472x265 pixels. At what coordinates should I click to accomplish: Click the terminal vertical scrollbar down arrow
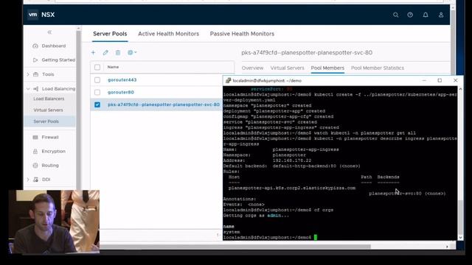coord(460,237)
